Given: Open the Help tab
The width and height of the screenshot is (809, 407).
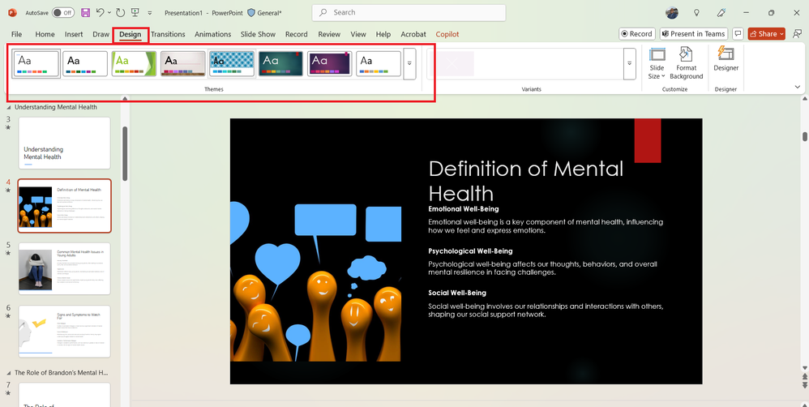Looking at the screenshot, I should [x=383, y=34].
